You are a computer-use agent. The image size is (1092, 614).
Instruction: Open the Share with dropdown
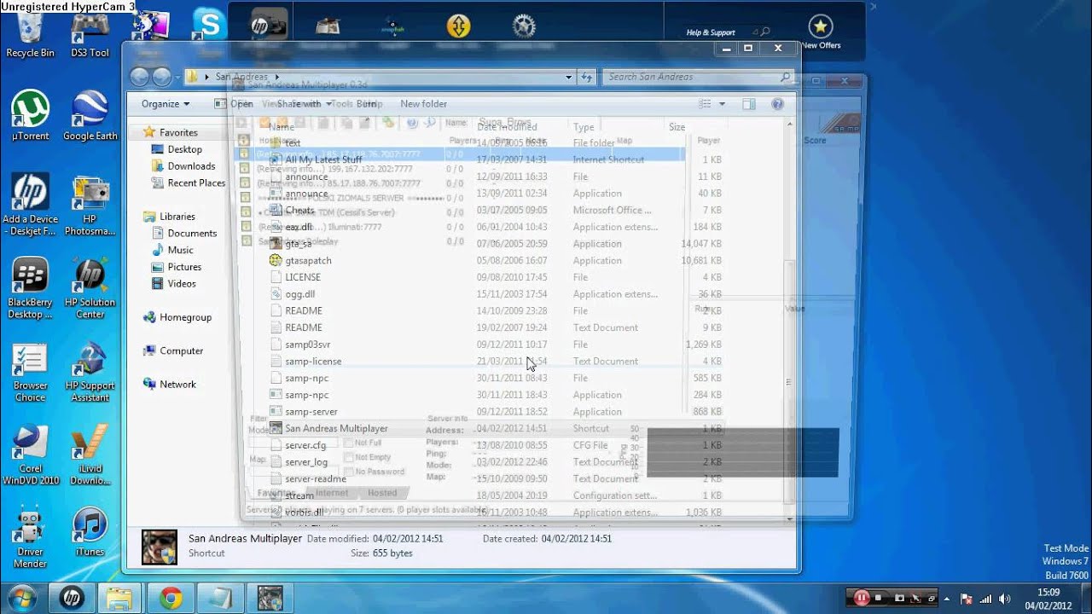[x=304, y=104]
